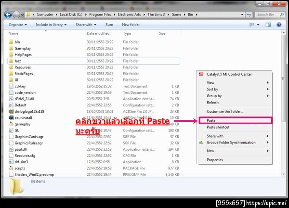Open the Organize menu

[x=18, y=25]
